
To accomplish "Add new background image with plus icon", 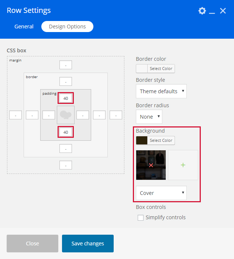I will 183,165.
